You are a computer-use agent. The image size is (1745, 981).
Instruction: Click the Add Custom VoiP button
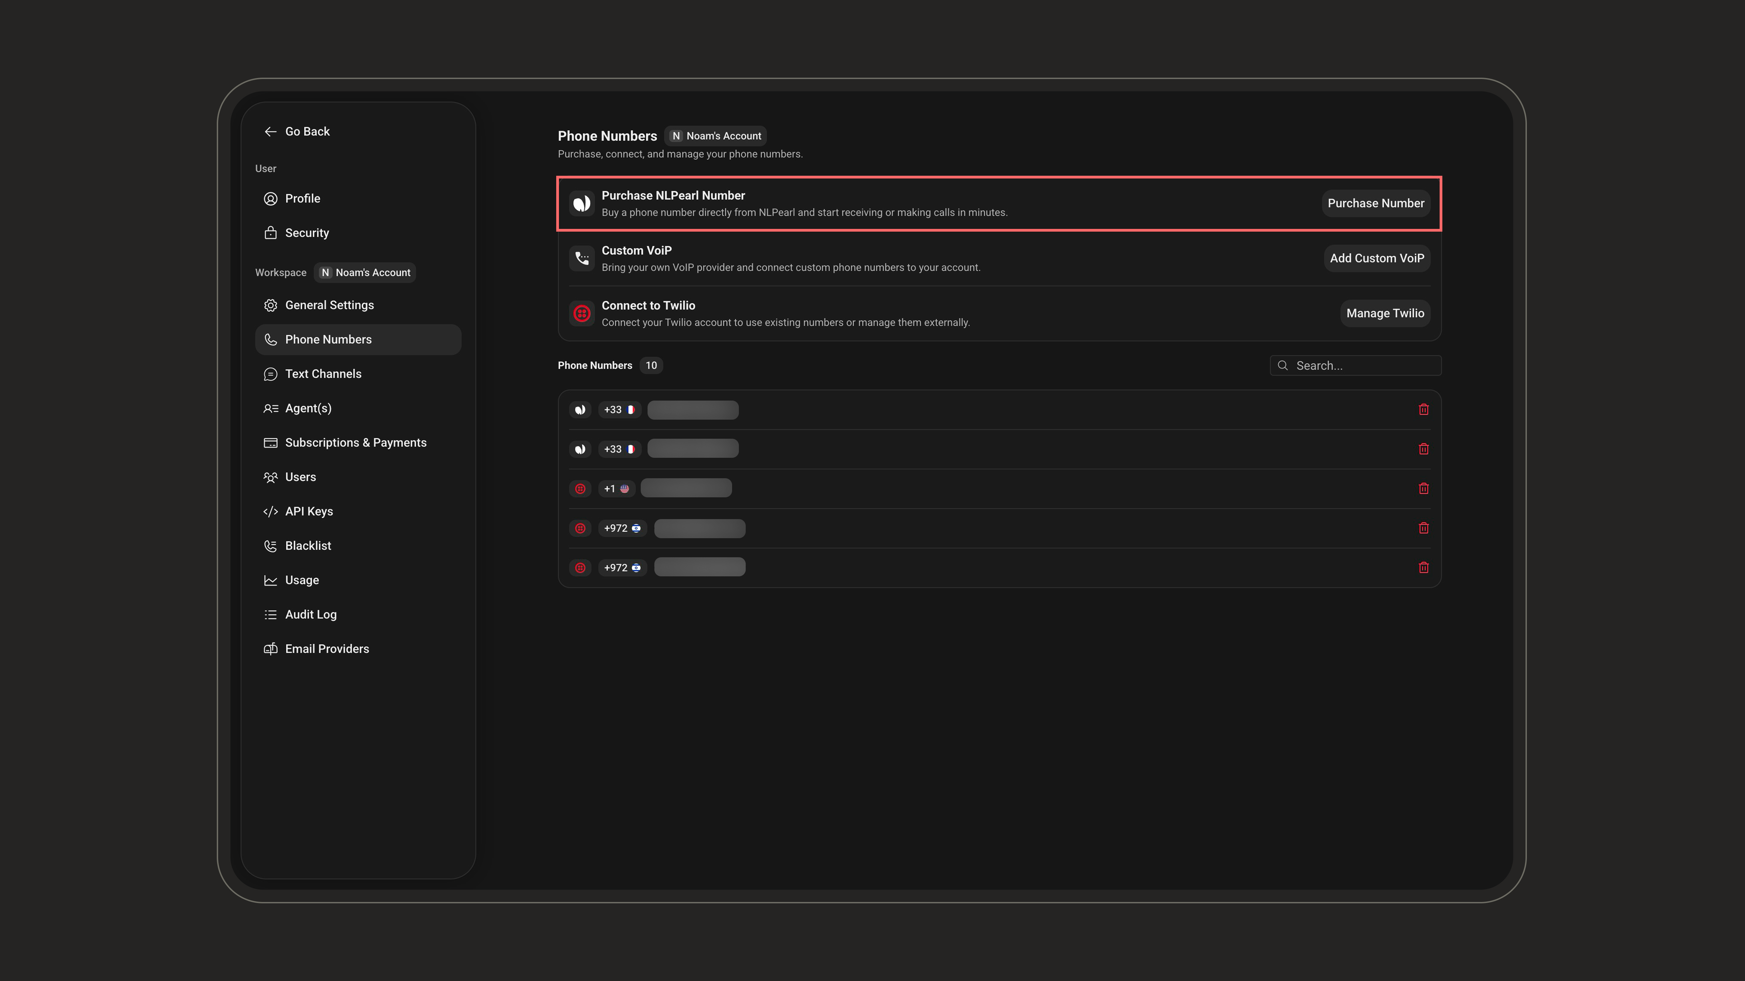(1377, 258)
